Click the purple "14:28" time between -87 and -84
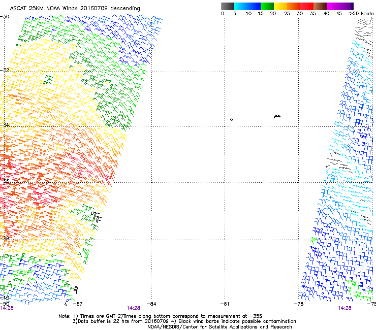This screenshot has height=330, width=376. coord(133,308)
